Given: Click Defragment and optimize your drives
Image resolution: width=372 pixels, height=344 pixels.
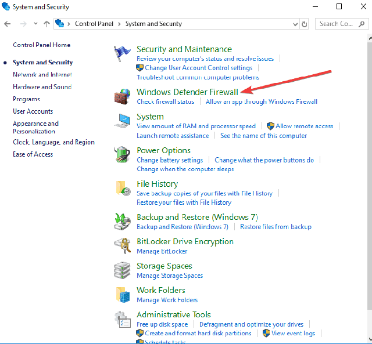Looking at the screenshot, I should 252,324.
